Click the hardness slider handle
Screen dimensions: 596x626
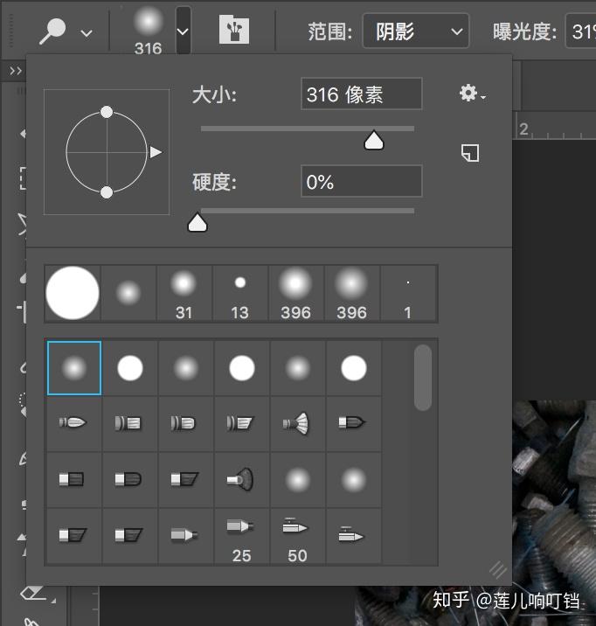pos(198,222)
